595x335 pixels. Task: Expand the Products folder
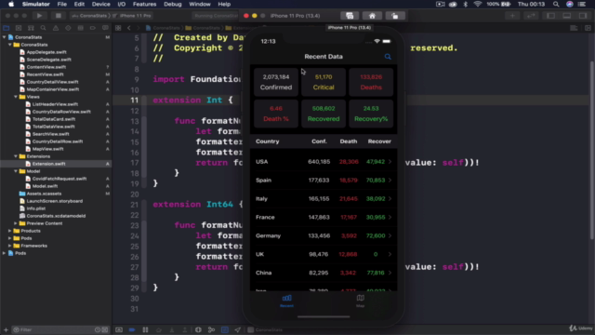point(10,231)
